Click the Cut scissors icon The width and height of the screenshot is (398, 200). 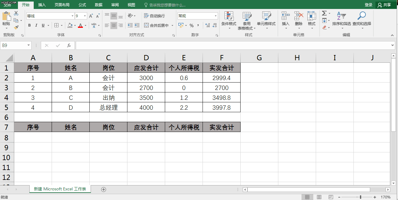16,14
